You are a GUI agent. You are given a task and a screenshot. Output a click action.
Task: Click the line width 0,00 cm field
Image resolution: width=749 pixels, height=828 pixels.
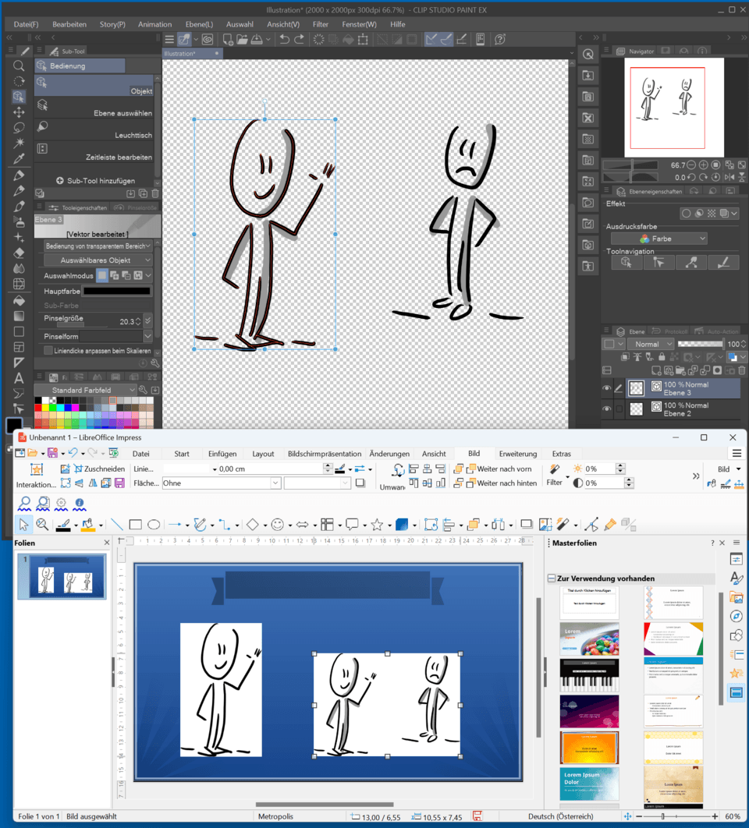pos(270,469)
